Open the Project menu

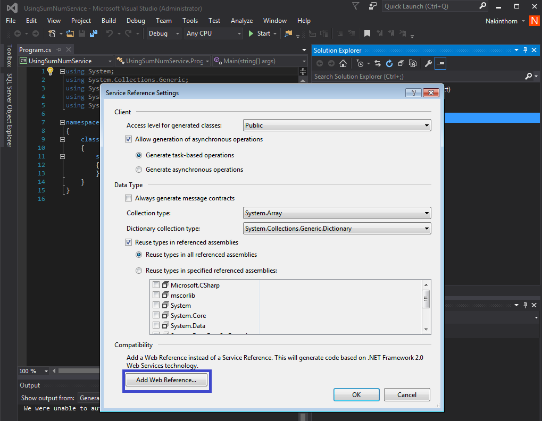coord(81,21)
